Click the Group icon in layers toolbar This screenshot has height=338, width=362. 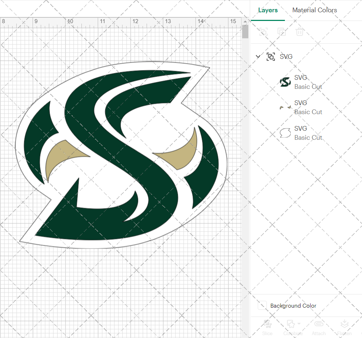click(x=264, y=32)
